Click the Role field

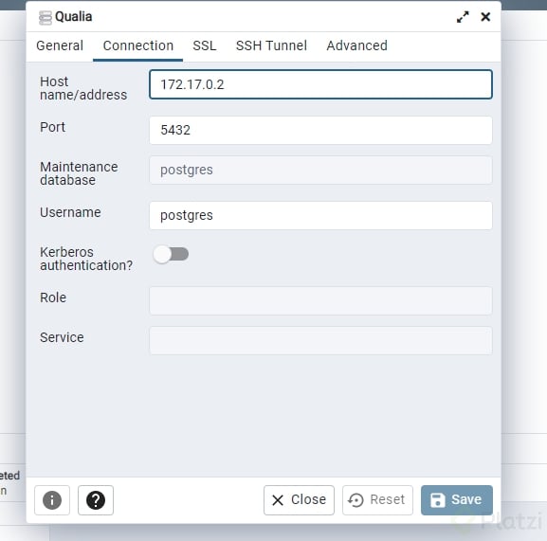320,301
